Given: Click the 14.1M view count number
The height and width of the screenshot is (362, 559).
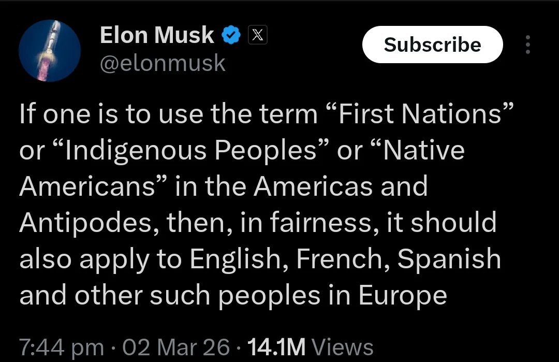Looking at the screenshot, I should point(277,346).
